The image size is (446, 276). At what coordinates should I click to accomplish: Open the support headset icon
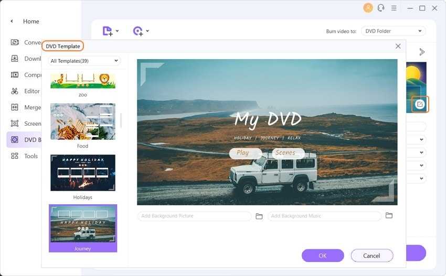pos(381,8)
